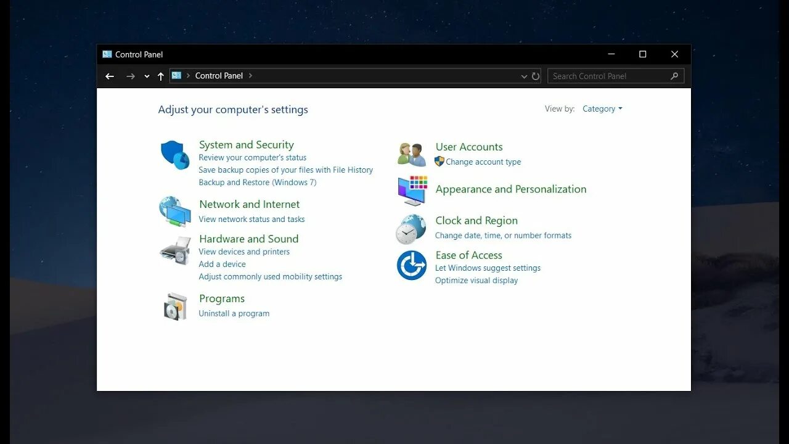Click the search magnifier icon

[674, 76]
